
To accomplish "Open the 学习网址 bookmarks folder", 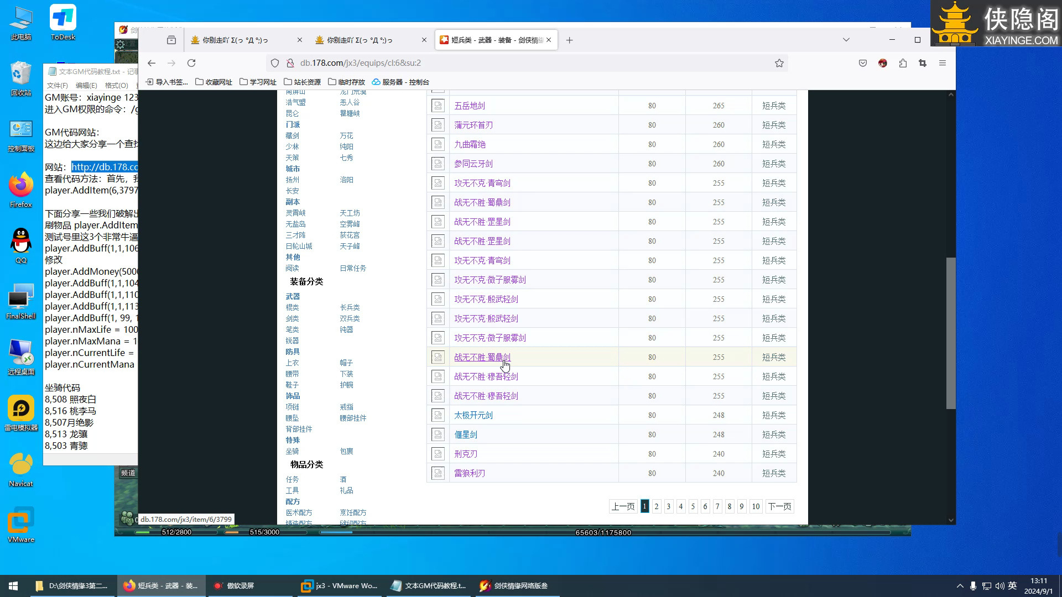I will [x=258, y=82].
